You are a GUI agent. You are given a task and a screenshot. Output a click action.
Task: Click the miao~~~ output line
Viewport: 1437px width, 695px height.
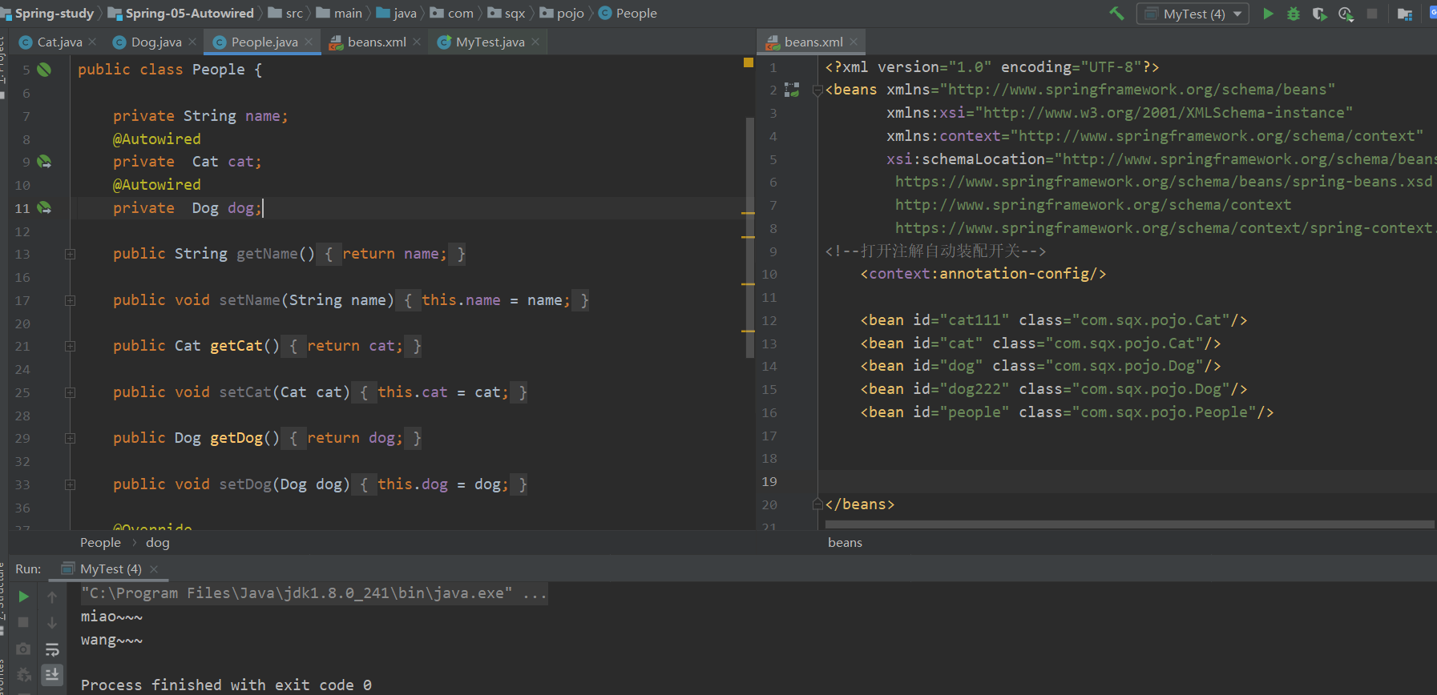point(111,617)
